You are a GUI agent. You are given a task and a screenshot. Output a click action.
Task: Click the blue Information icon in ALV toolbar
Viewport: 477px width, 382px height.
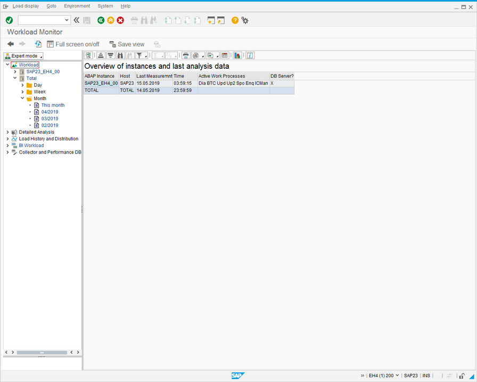[x=250, y=55]
